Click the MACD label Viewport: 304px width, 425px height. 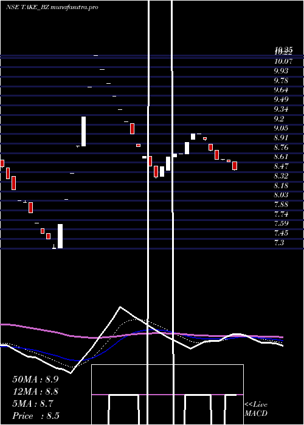click(x=256, y=413)
